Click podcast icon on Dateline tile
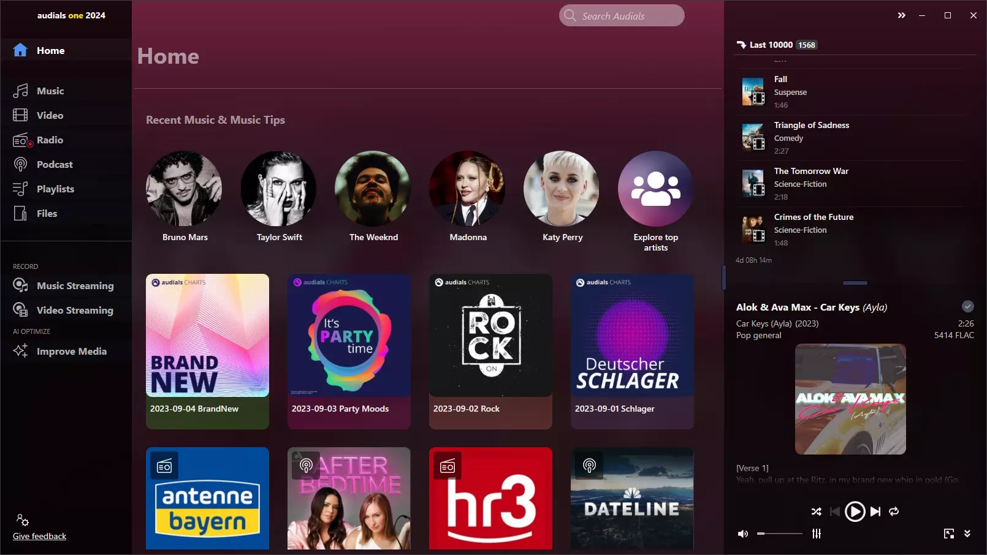 589,466
